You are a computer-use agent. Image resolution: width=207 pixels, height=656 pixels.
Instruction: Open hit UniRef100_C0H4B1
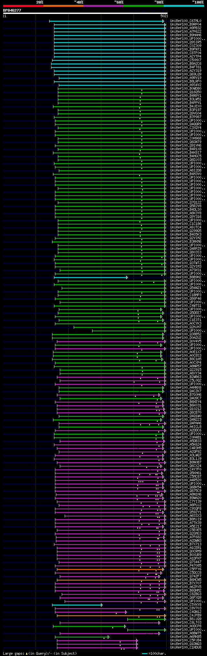[186, 438]
